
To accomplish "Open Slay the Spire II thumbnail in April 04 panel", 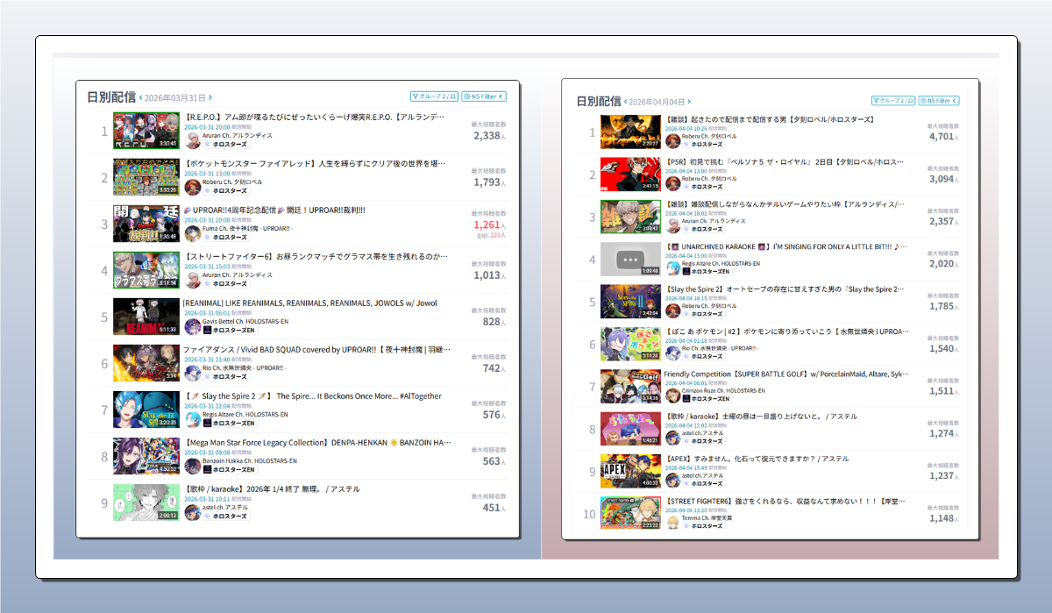I will click(630, 302).
